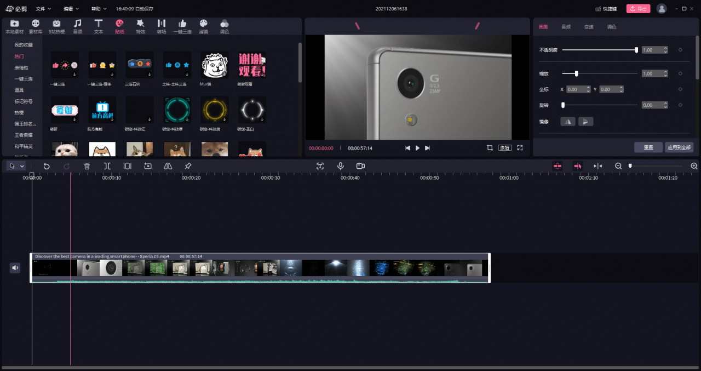Image resolution: width=701 pixels, height=371 pixels.
Task: Open the 滤镜 filters panel
Action: click(203, 25)
